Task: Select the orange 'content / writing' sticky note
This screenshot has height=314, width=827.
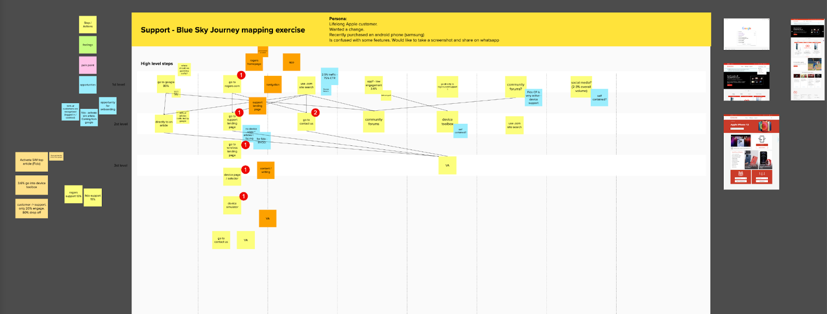Action: pyautogui.click(x=266, y=170)
